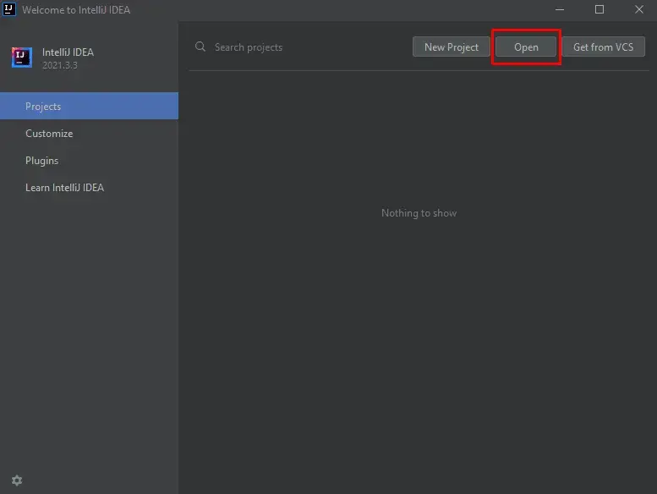Click the Open button
Image resolution: width=657 pixels, height=494 pixels.
coord(526,47)
